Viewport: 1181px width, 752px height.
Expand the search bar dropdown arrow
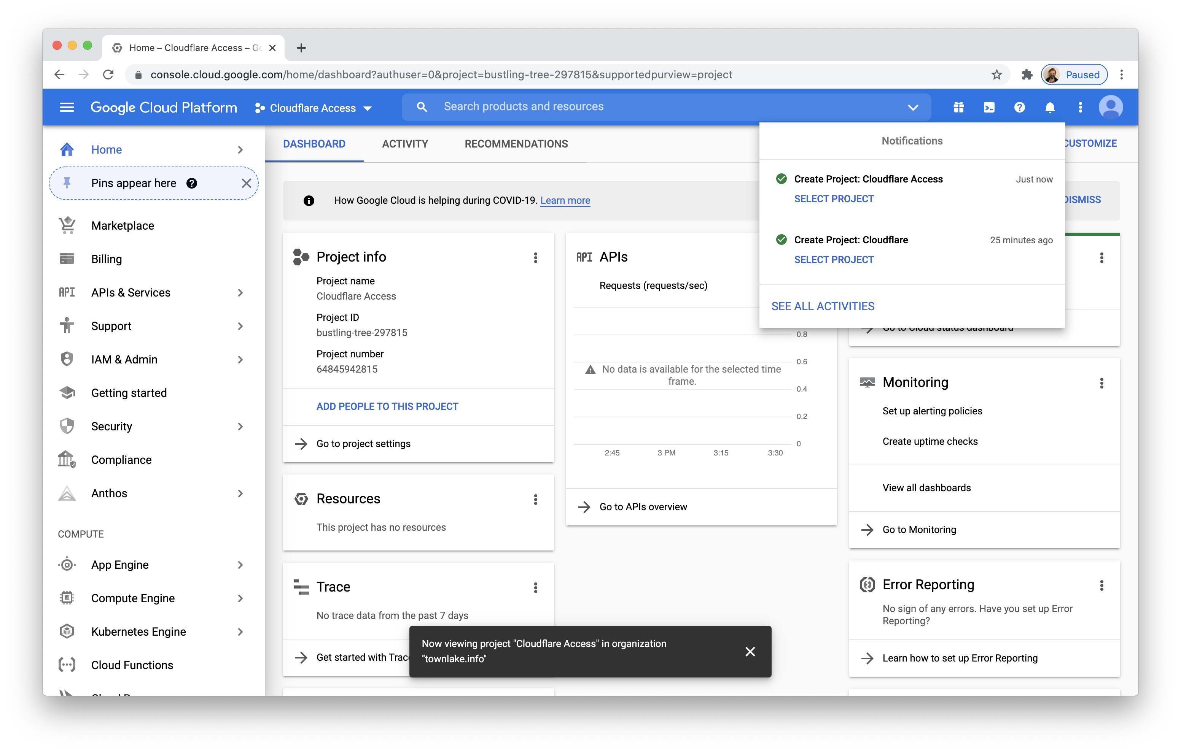[912, 107]
